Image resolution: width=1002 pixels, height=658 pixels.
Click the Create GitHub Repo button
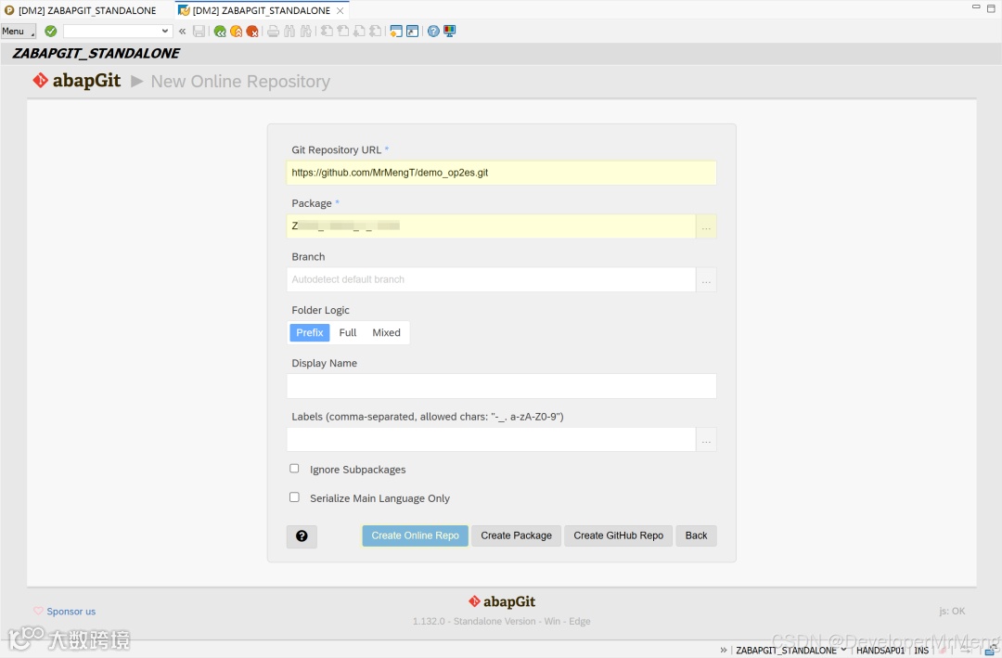coord(618,535)
